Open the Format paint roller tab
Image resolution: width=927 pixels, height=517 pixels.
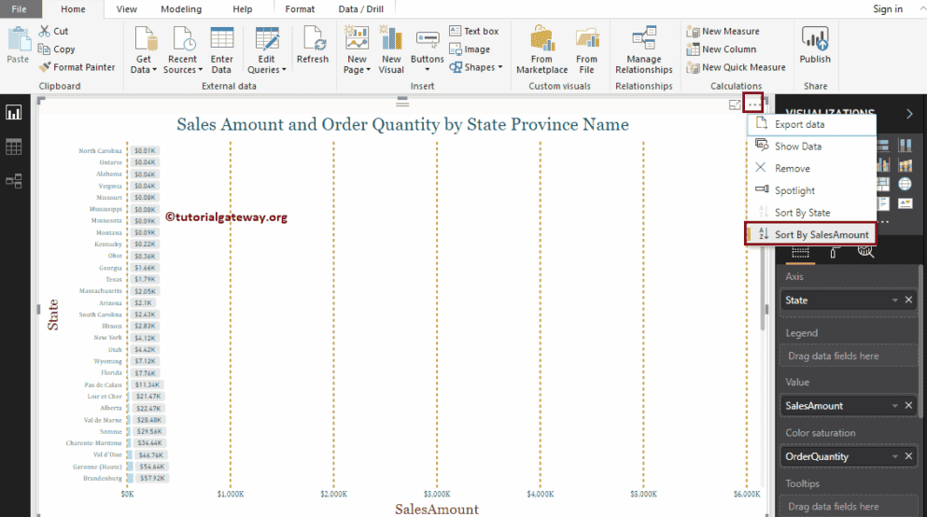pyautogui.click(x=834, y=252)
